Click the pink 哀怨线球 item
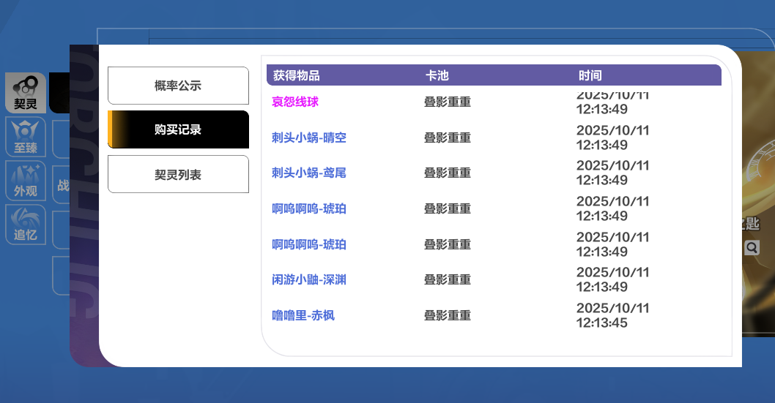The image size is (775, 403). click(295, 102)
